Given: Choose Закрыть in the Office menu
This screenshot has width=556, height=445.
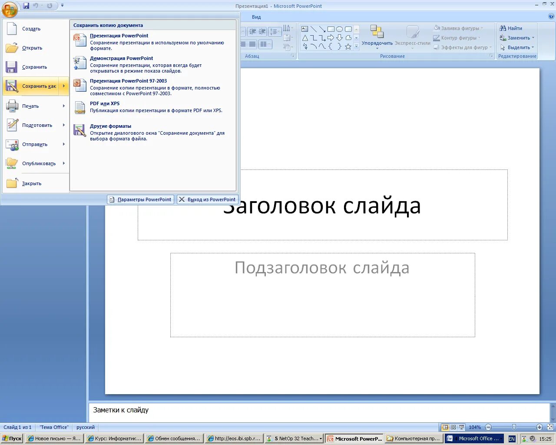Looking at the screenshot, I should click(x=36, y=183).
